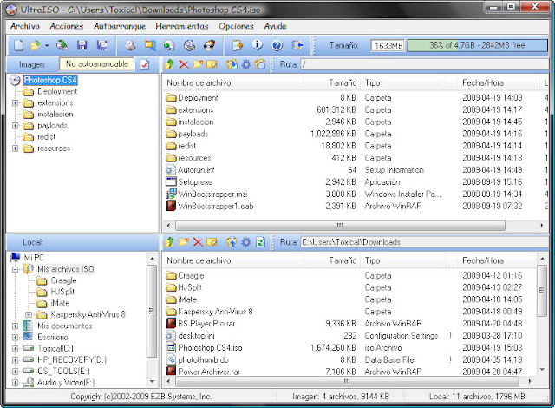Open the Acciones menu
Image resolution: width=555 pixels, height=408 pixels.
[67, 26]
